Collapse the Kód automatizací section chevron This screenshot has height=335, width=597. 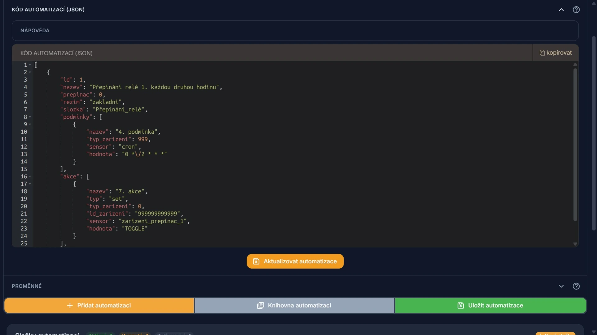coord(561,10)
